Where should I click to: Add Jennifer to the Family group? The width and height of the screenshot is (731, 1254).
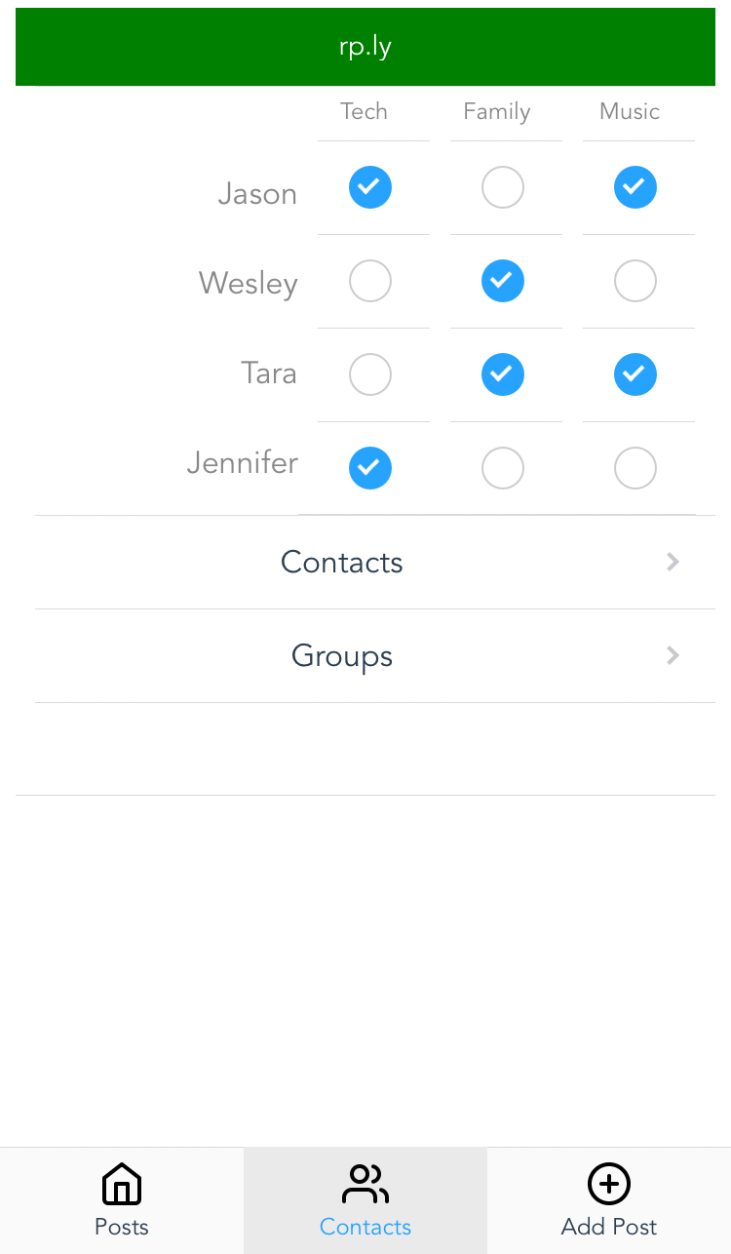click(x=503, y=468)
